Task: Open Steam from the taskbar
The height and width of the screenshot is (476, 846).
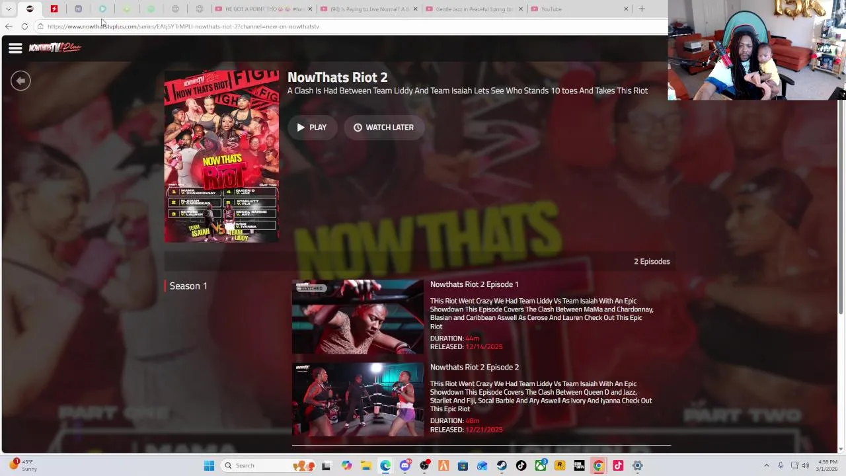Action: pos(502,465)
